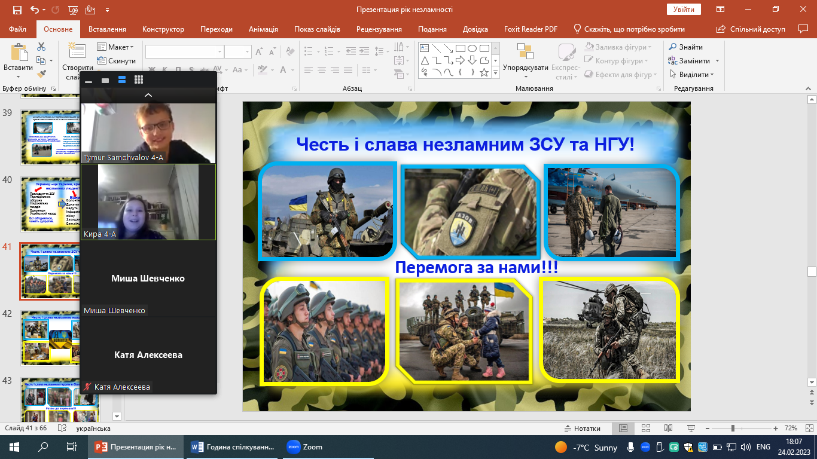The height and width of the screenshot is (459, 817).
Task: Switch to Показ слайдів tab
Action: pyautogui.click(x=317, y=29)
